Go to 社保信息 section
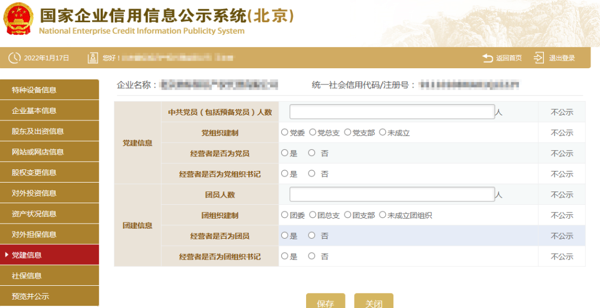This screenshot has width=600, height=308. point(49,275)
